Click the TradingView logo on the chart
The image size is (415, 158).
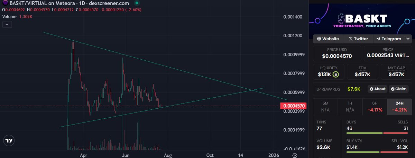[x=9, y=141]
